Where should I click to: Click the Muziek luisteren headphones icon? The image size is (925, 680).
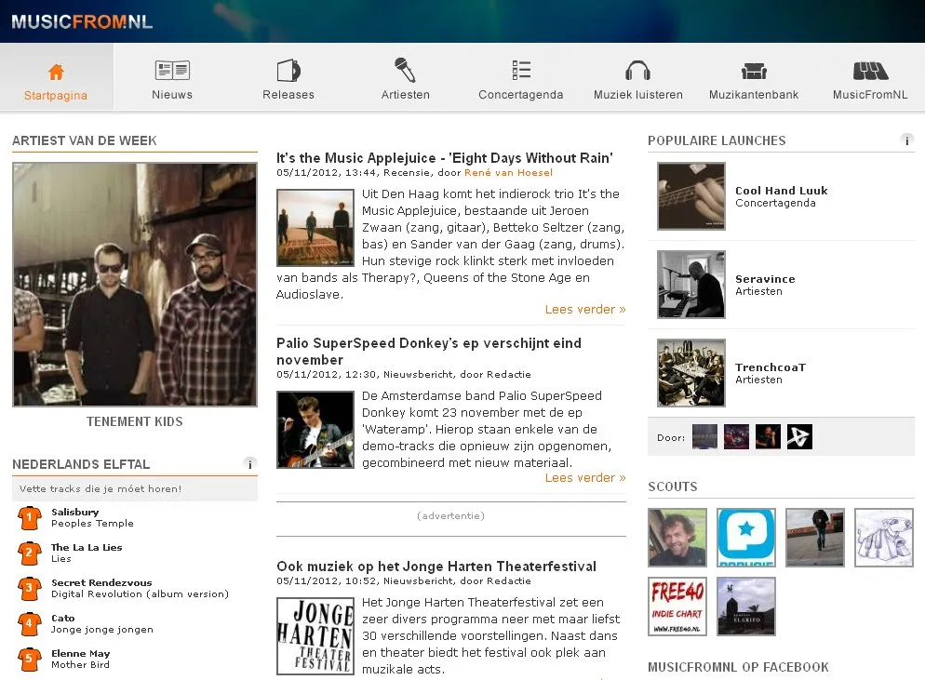(x=637, y=71)
